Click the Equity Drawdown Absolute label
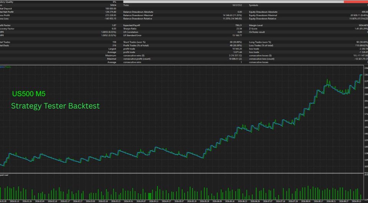This screenshot has height=203, width=368. click(263, 12)
